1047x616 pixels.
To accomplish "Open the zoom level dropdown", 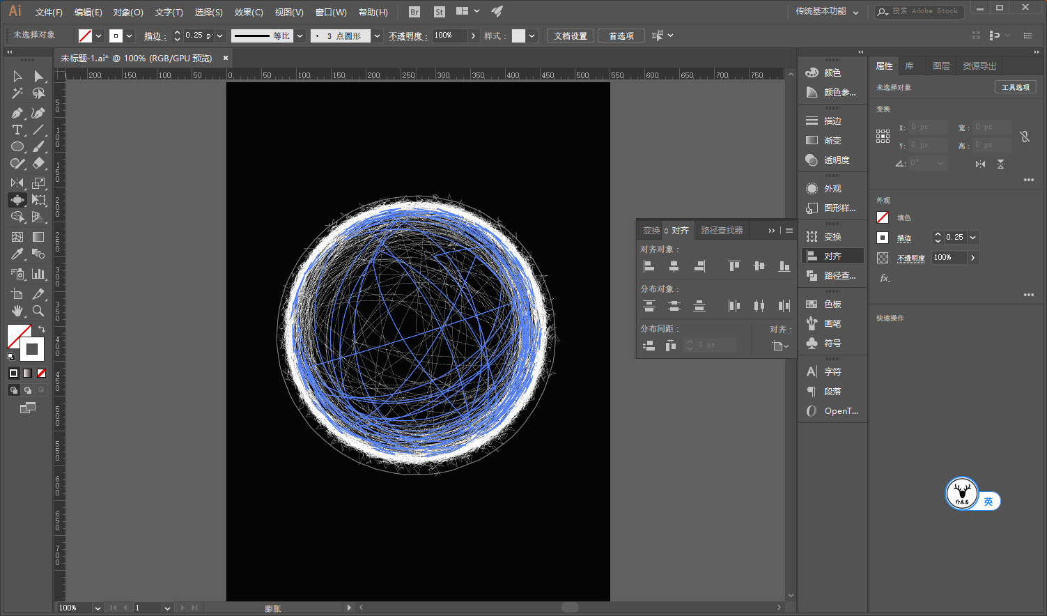I will (98, 608).
